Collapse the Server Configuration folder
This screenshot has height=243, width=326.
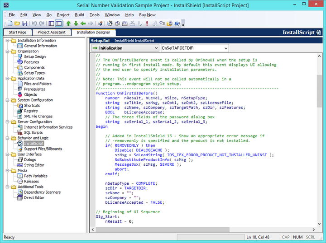7,121
